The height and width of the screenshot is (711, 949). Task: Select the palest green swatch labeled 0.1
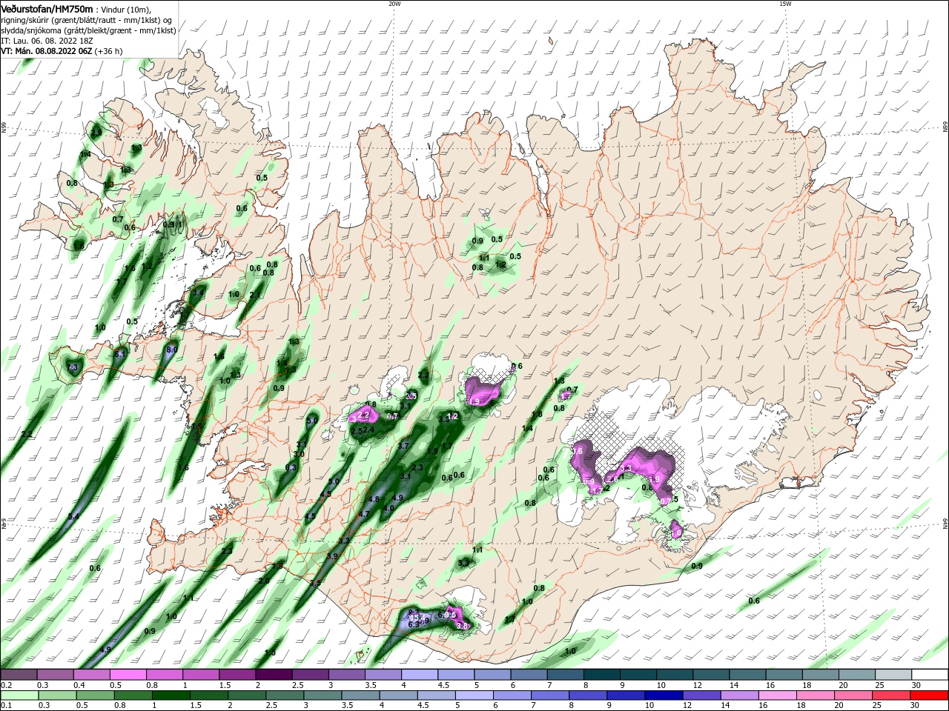[19, 695]
